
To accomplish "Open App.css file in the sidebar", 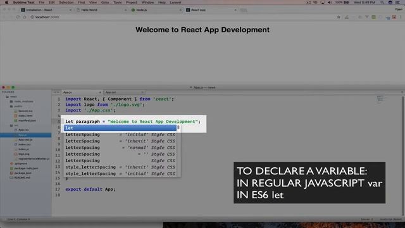I will pyautogui.click(x=23, y=130).
